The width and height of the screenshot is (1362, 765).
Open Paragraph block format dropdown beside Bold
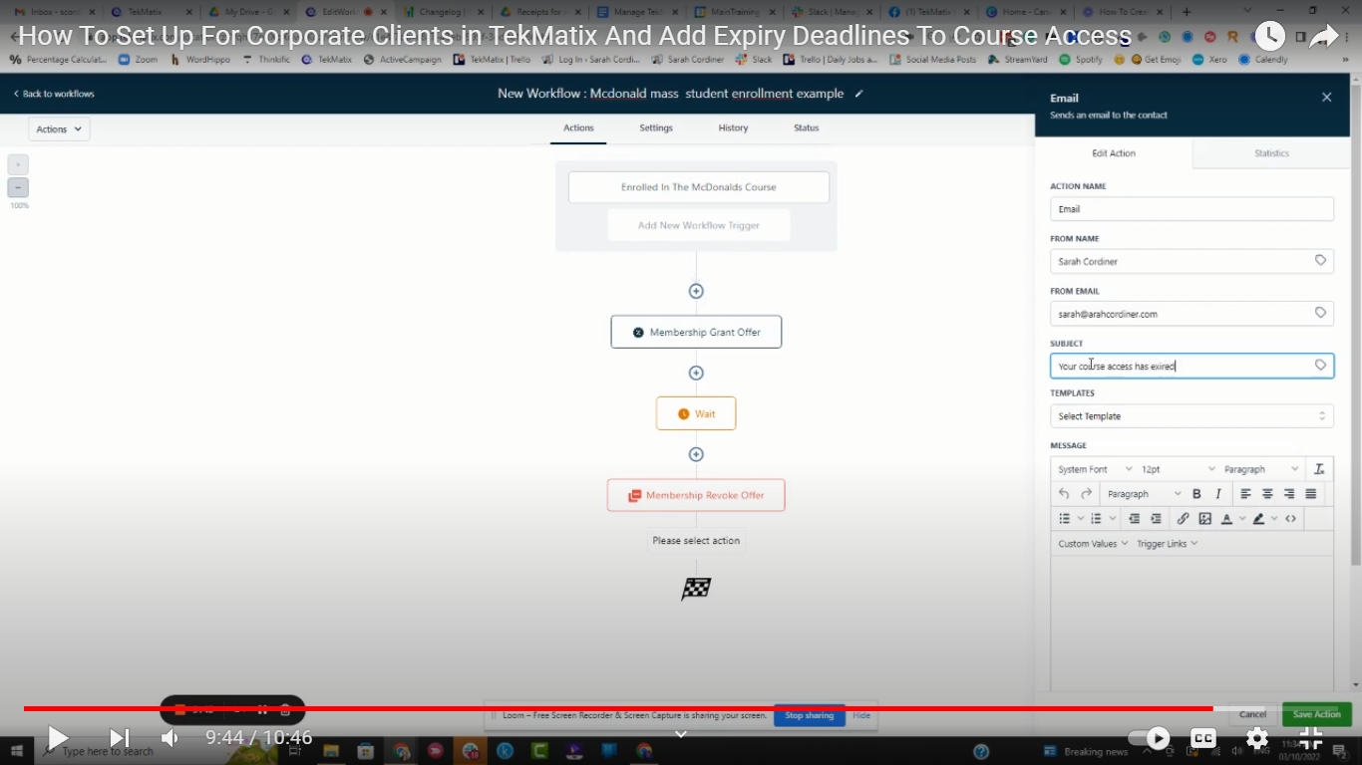click(1144, 494)
